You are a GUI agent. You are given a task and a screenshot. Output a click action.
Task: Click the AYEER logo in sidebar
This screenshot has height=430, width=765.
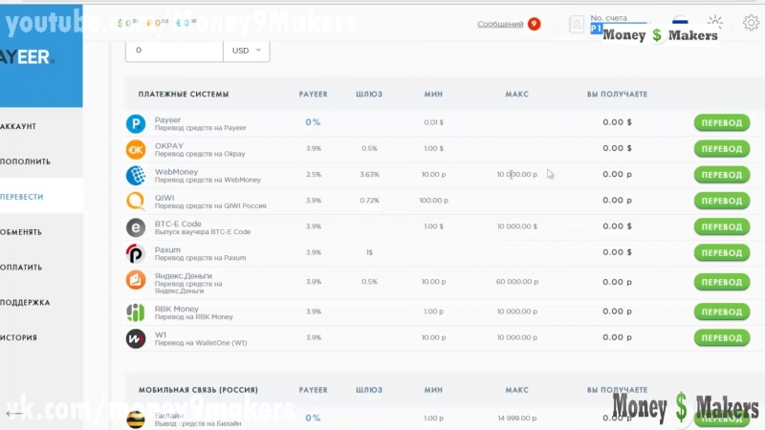27,57
